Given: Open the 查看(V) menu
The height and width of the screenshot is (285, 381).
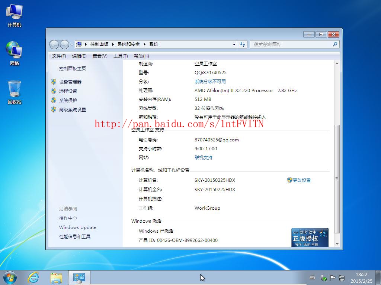Looking at the screenshot, I should pyautogui.click(x=100, y=56).
